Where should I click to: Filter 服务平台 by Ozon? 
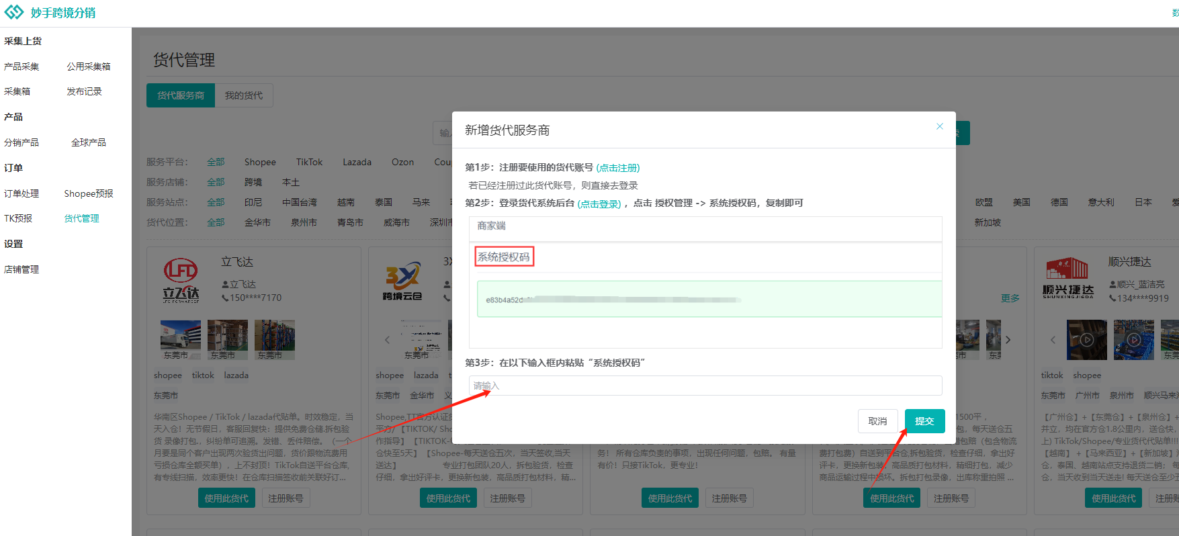tap(402, 162)
